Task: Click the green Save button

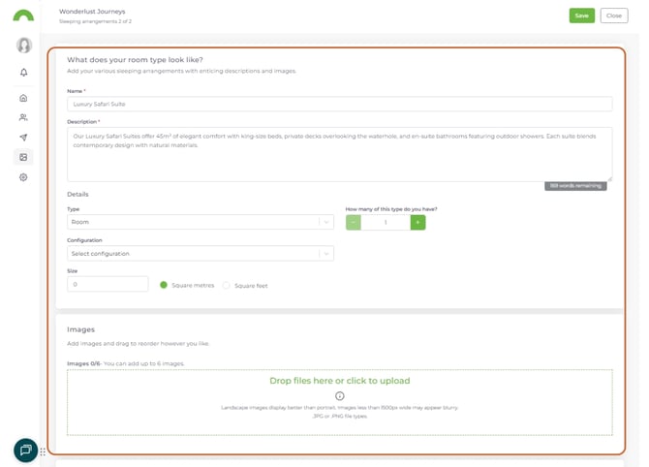Action: [581, 16]
